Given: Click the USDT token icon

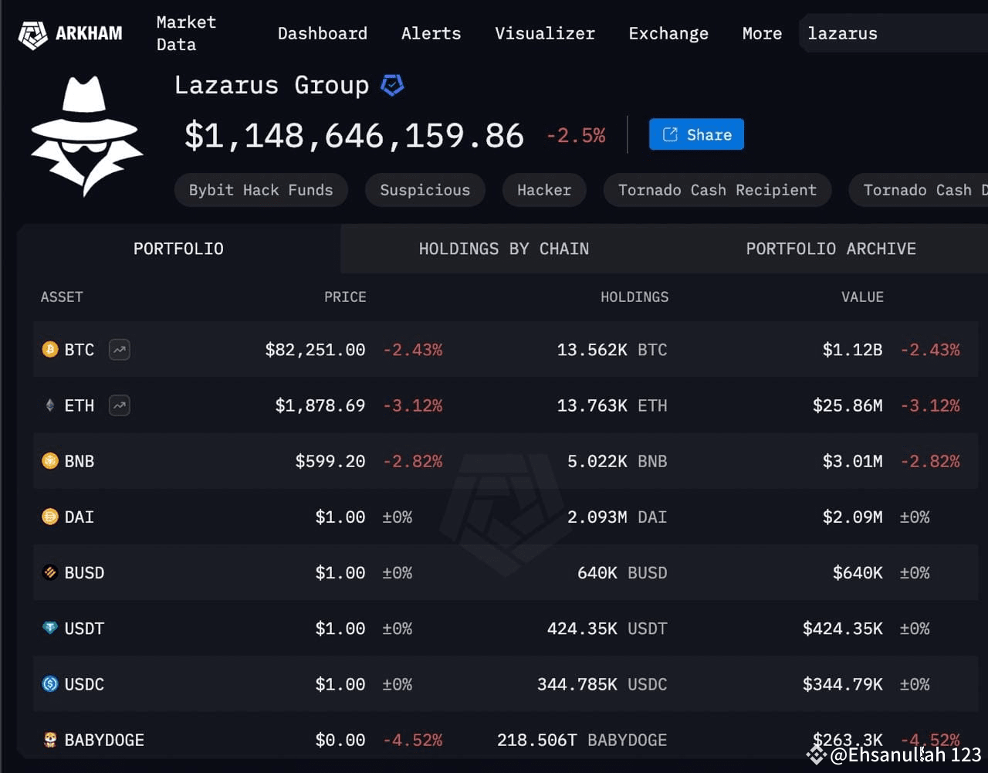Looking at the screenshot, I should (x=49, y=629).
